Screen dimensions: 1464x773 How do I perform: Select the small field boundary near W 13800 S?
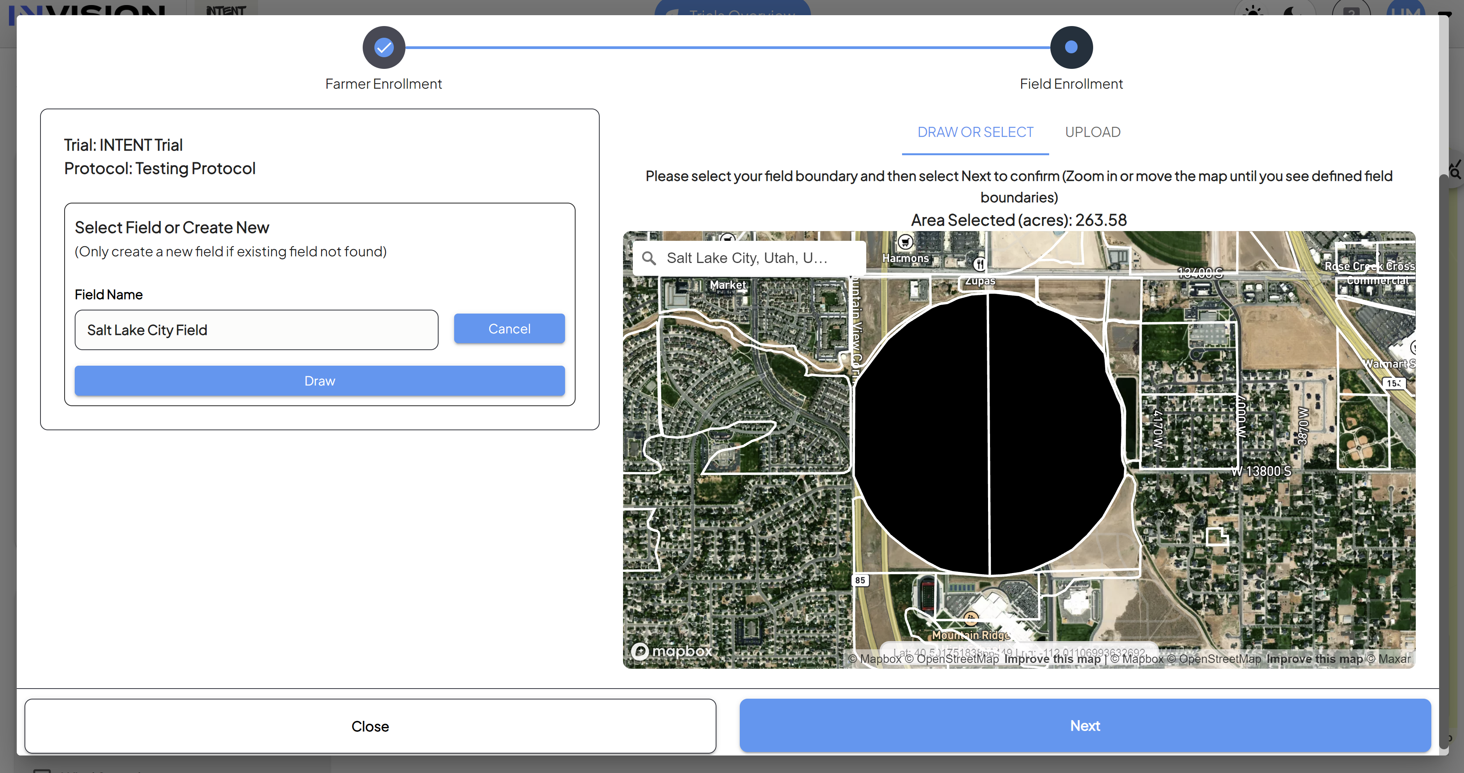click(1217, 536)
